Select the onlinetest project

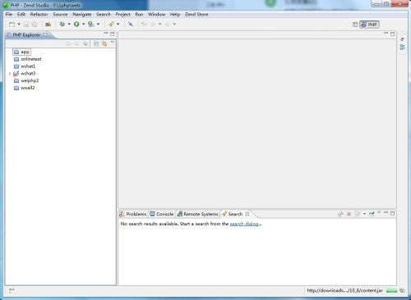(x=28, y=59)
